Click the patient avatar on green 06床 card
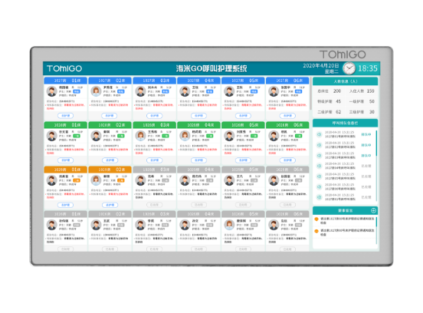This screenshot has height=313, width=423. 274,136
